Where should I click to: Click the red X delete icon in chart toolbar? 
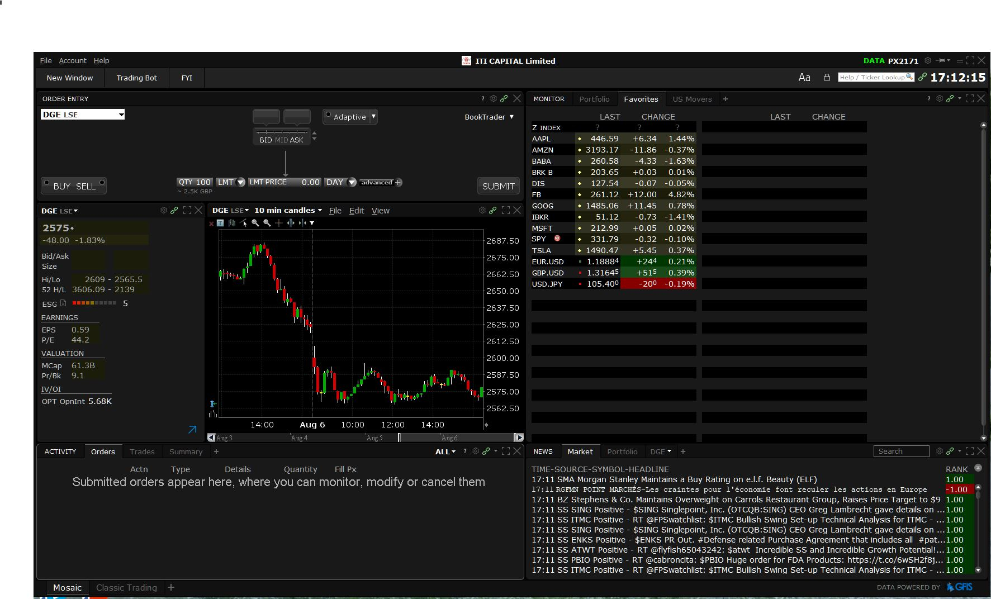pos(211,224)
